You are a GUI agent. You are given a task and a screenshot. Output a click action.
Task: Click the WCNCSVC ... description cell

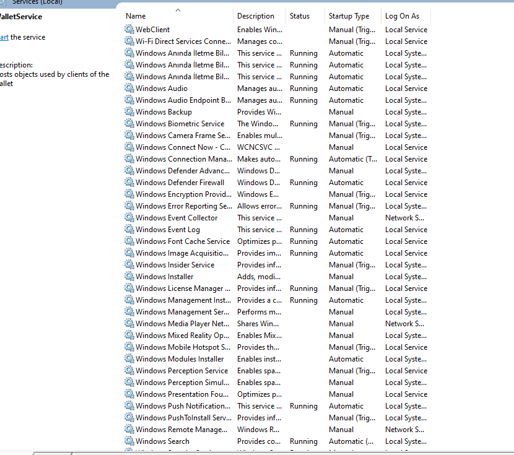pyautogui.click(x=258, y=147)
